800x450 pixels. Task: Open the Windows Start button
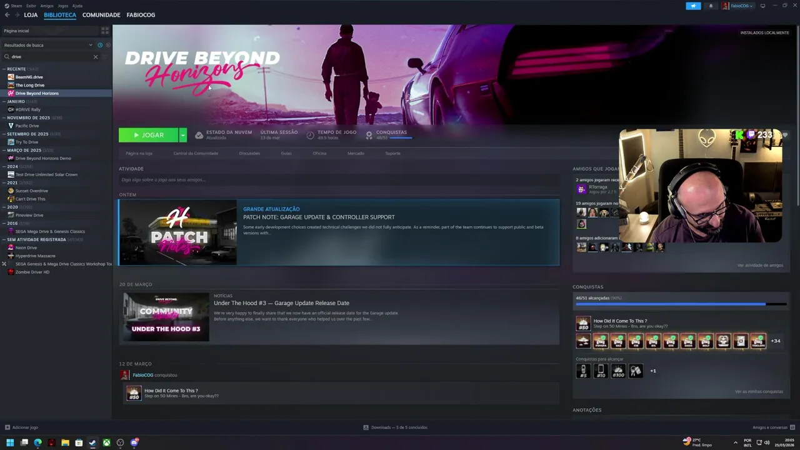[x=10, y=442]
